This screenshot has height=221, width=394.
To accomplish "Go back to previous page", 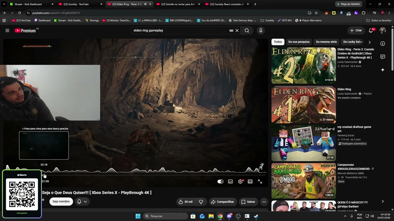I will pyautogui.click(x=5, y=13).
